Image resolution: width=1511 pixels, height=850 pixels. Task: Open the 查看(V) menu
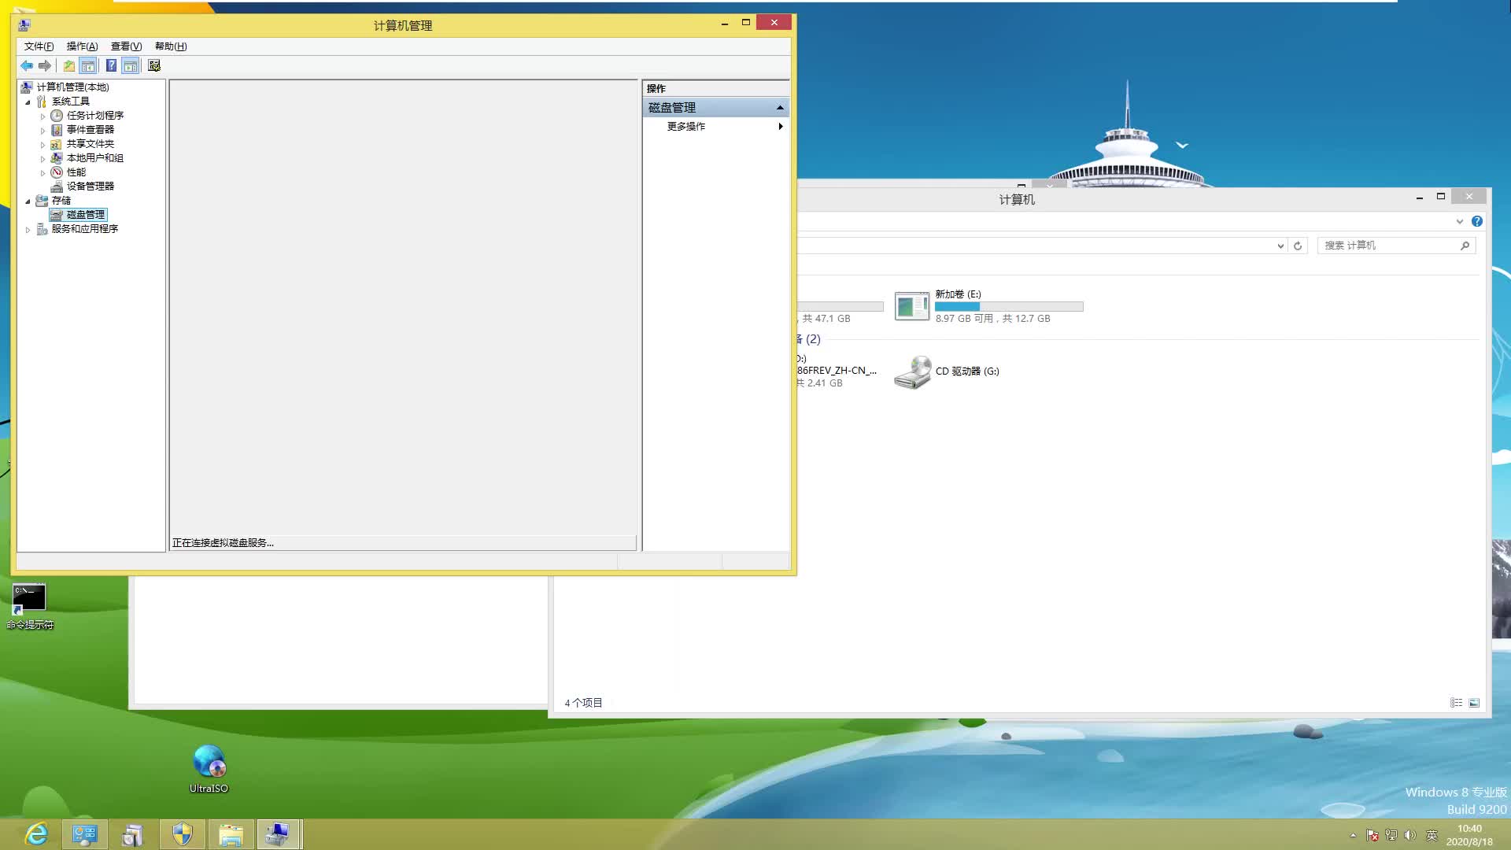pyautogui.click(x=126, y=46)
